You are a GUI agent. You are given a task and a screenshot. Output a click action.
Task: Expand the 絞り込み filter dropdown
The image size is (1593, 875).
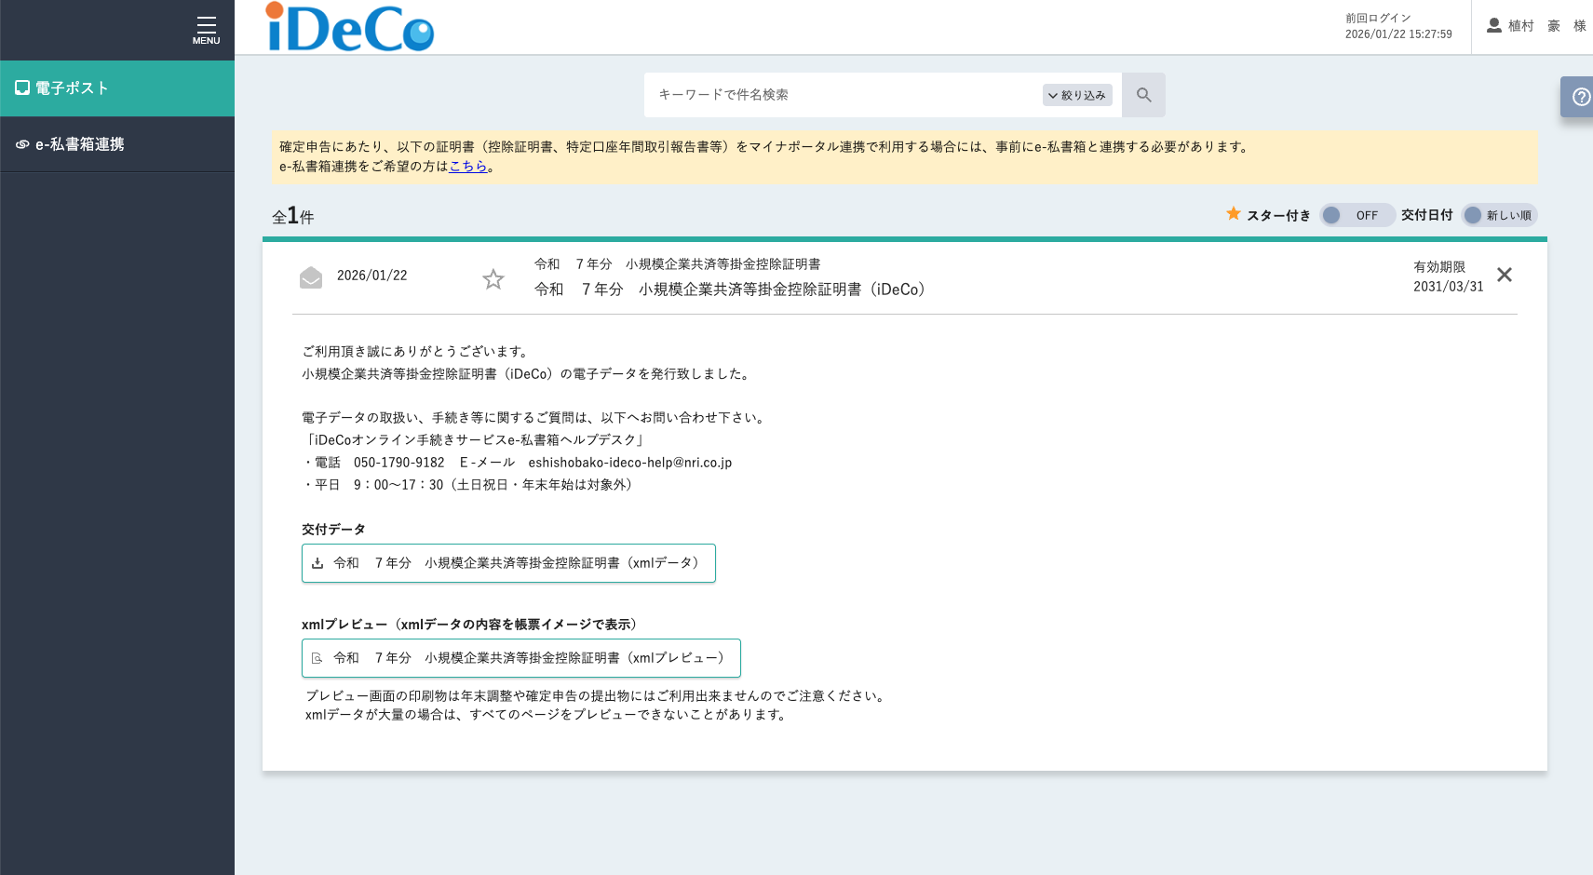pyautogui.click(x=1077, y=95)
